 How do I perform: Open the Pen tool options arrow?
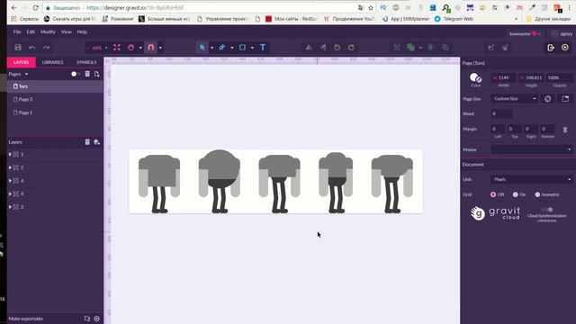[x=232, y=48]
